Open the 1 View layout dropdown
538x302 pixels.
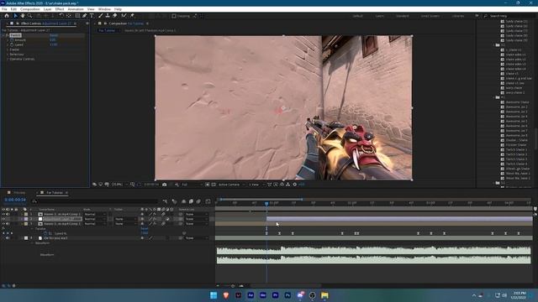256,185
